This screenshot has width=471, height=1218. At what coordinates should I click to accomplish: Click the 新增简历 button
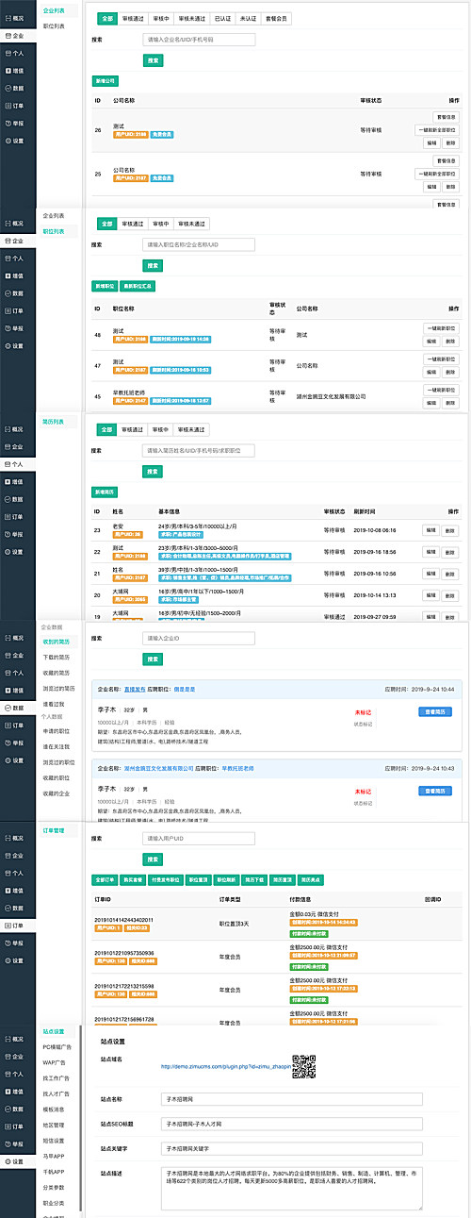(x=105, y=492)
